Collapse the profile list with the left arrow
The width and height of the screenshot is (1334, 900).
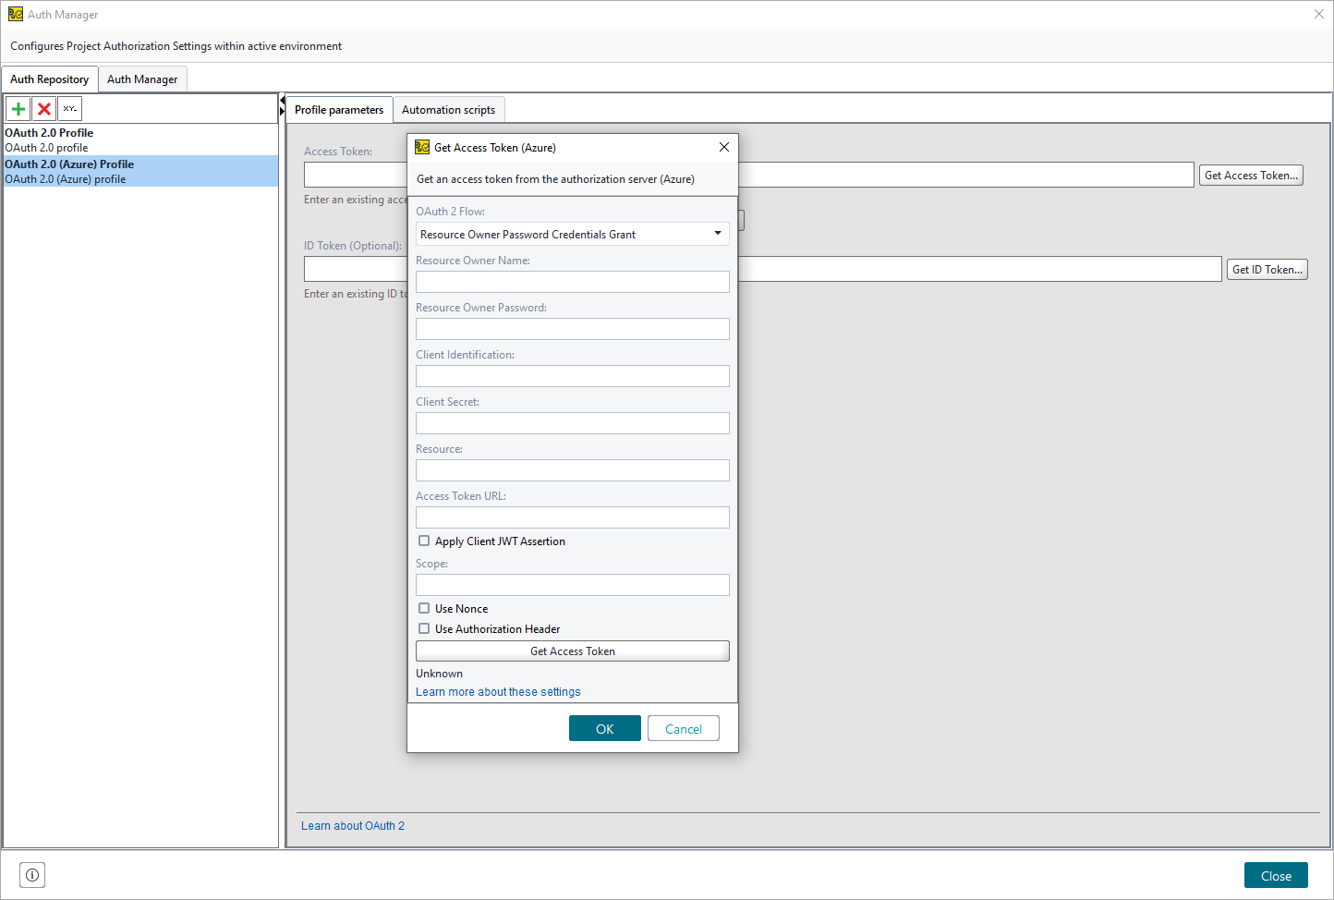click(x=281, y=98)
